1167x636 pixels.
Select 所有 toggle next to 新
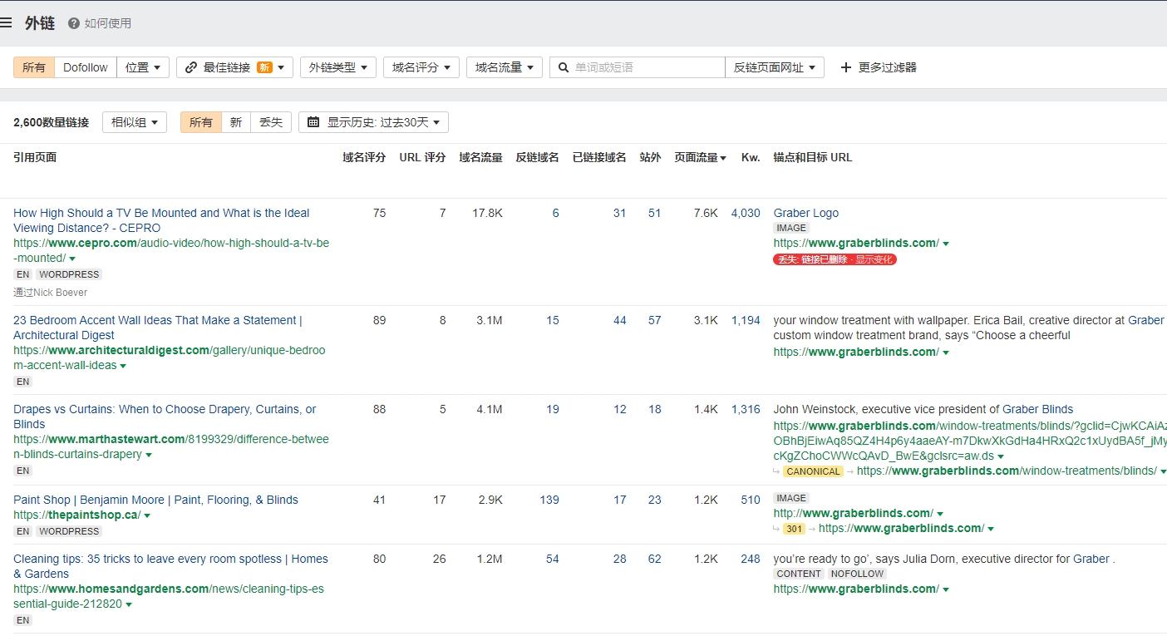point(201,122)
